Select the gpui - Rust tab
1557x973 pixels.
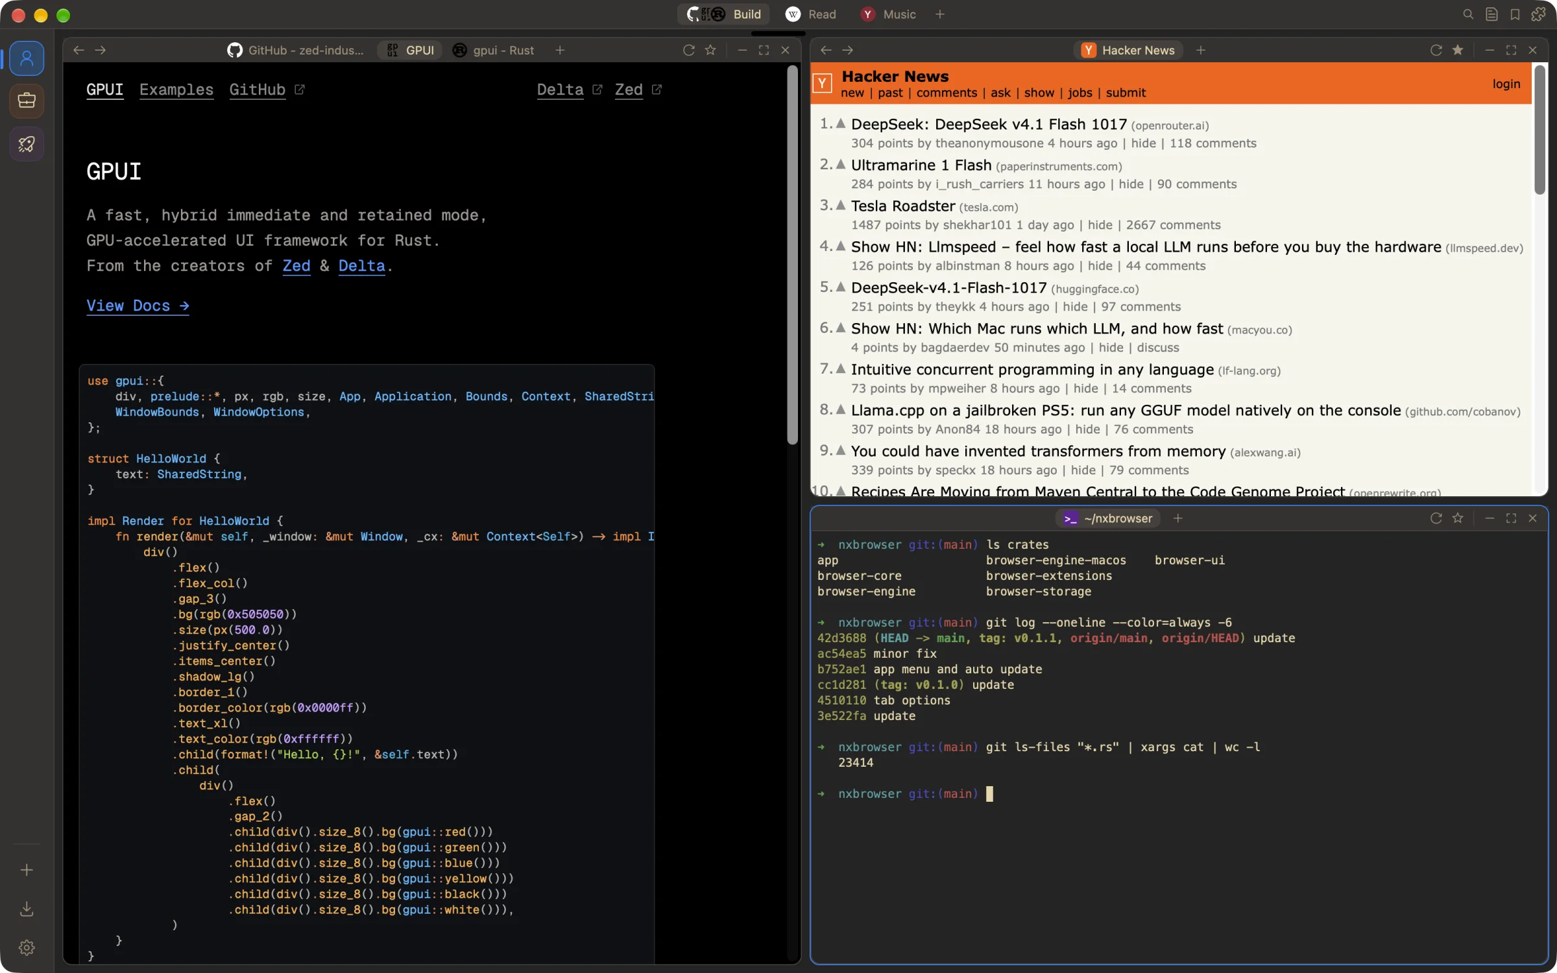(x=494, y=50)
